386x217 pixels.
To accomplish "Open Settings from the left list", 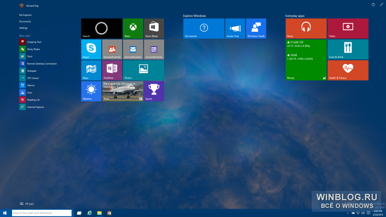I will click(x=23, y=28).
